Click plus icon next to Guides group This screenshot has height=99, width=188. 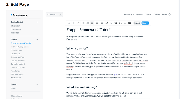(x=37, y=85)
